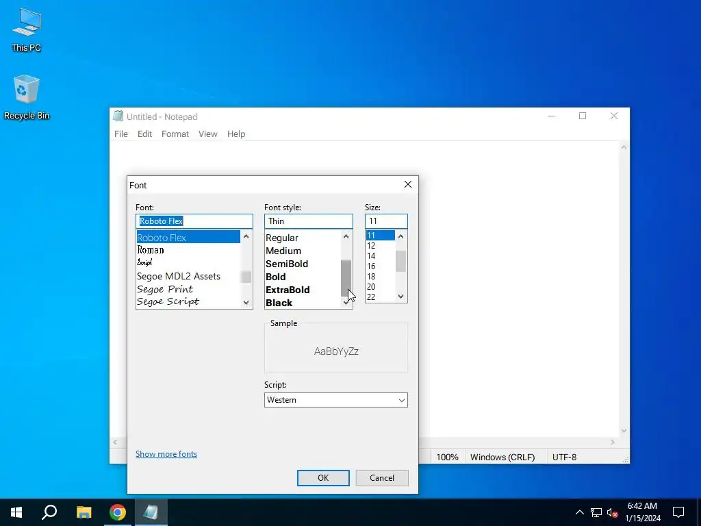Image resolution: width=701 pixels, height=526 pixels.
Task: Choose Bold font style
Action: tap(303, 277)
